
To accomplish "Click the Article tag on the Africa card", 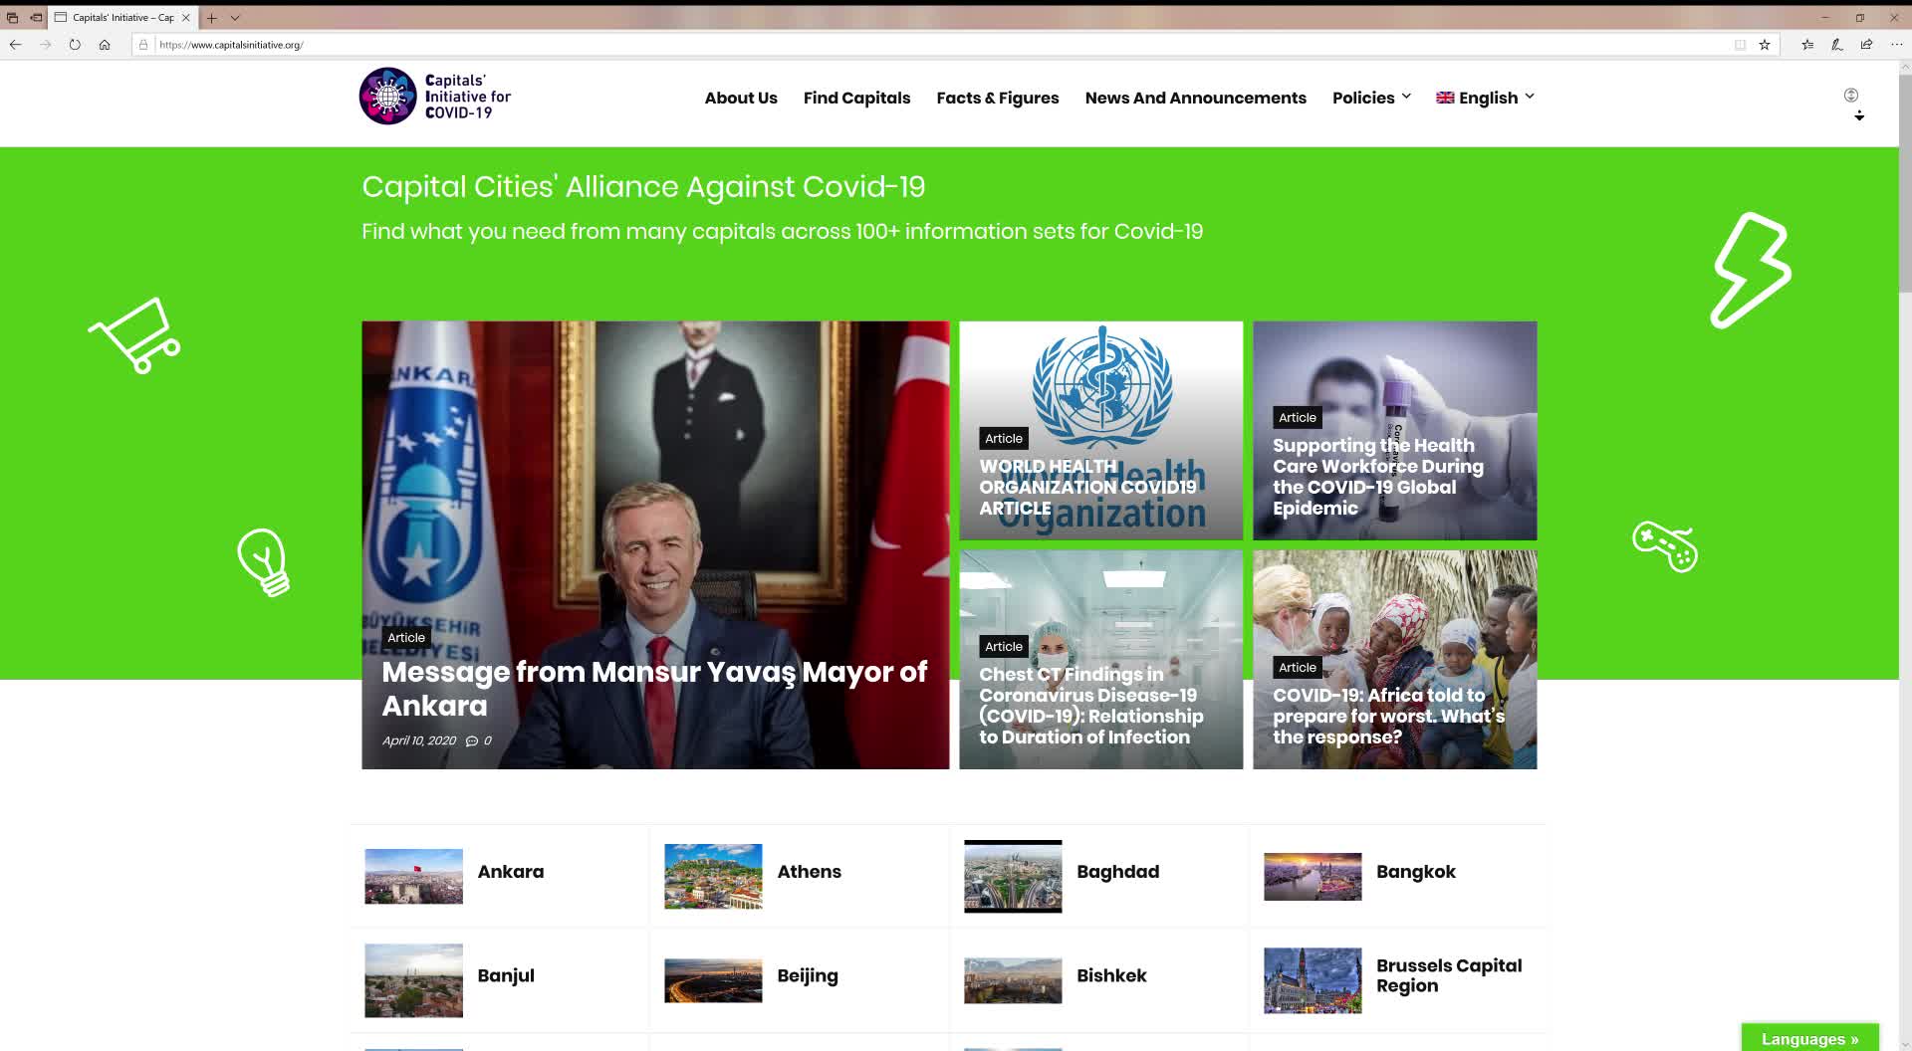I will click(x=1298, y=668).
